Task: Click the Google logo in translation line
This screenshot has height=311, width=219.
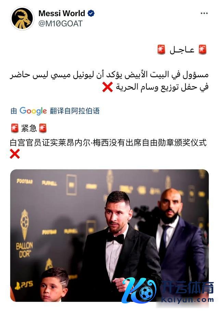Action: pyautogui.click(x=33, y=111)
